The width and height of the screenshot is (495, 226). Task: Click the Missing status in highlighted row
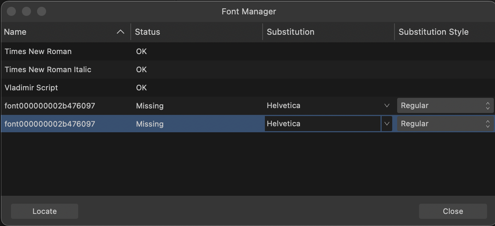pyautogui.click(x=150, y=124)
